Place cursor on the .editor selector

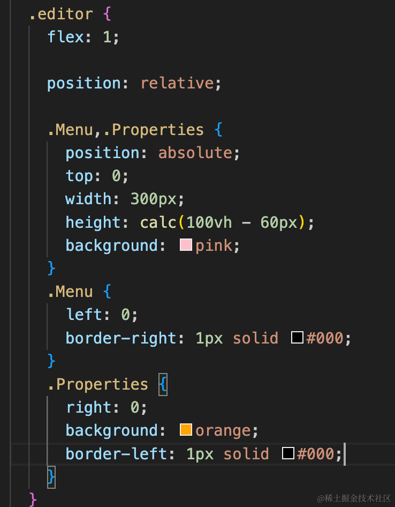(61, 14)
